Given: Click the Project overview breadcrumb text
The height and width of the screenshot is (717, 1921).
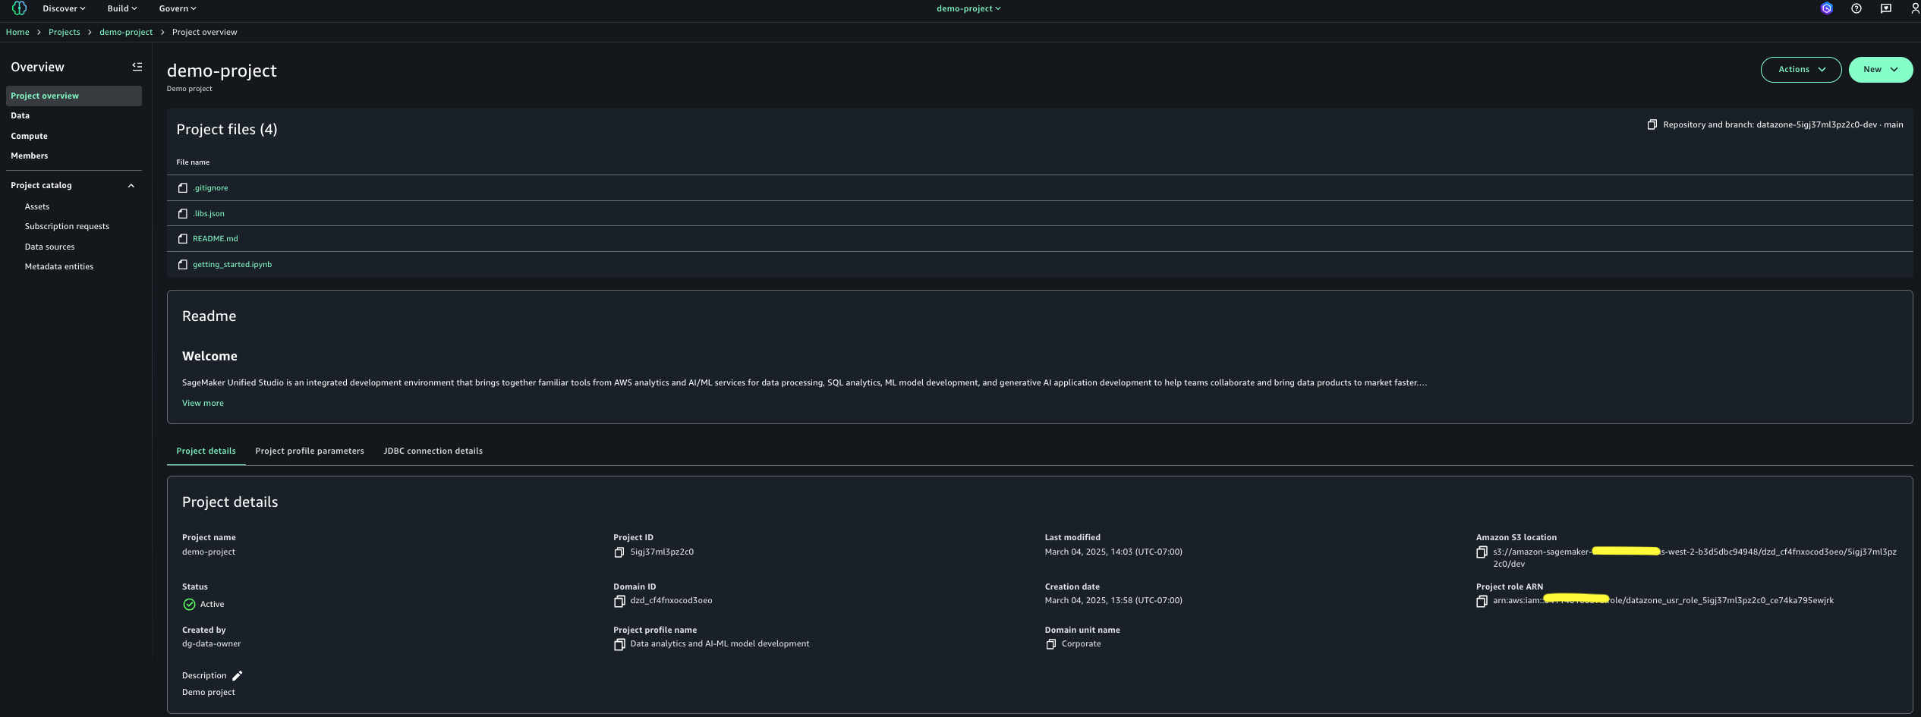Looking at the screenshot, I should [205, 32].
